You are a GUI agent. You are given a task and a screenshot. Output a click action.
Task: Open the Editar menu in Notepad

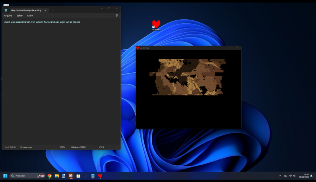pos(20,16)
